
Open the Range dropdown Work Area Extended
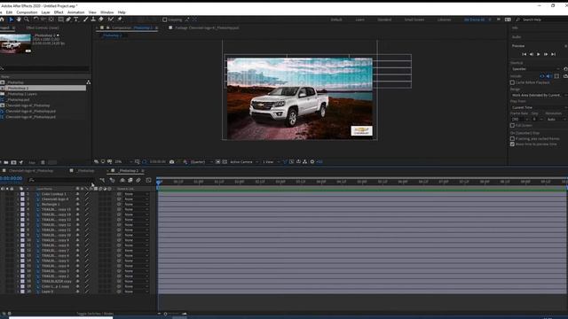539,95
